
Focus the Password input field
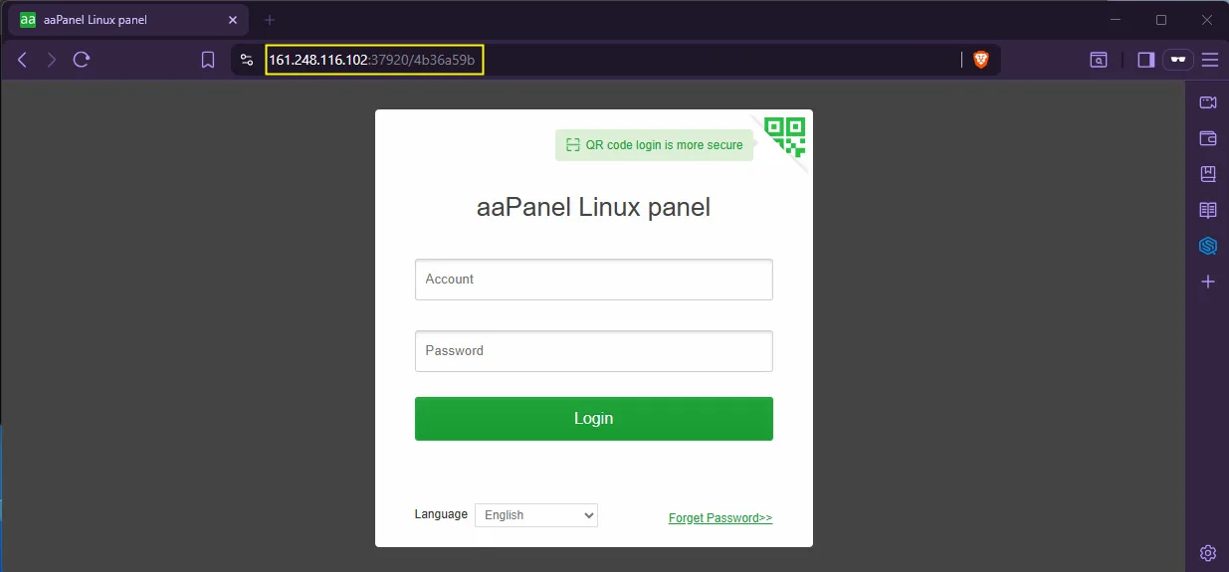pos(594,351)
